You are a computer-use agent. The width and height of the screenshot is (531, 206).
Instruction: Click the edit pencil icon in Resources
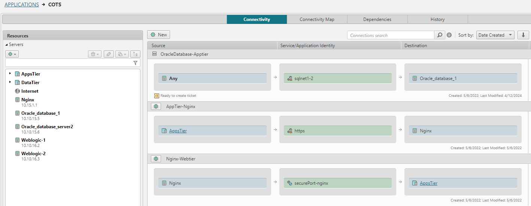click(x=108, y=54)
